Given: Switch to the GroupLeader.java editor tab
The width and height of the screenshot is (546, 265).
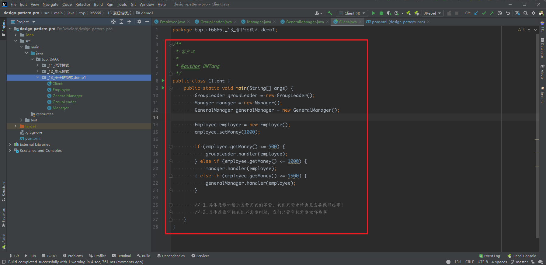Looking at the screenshot, I should (x=216, y=22).
